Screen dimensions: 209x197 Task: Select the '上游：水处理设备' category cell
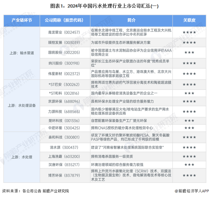click(22, 106)
